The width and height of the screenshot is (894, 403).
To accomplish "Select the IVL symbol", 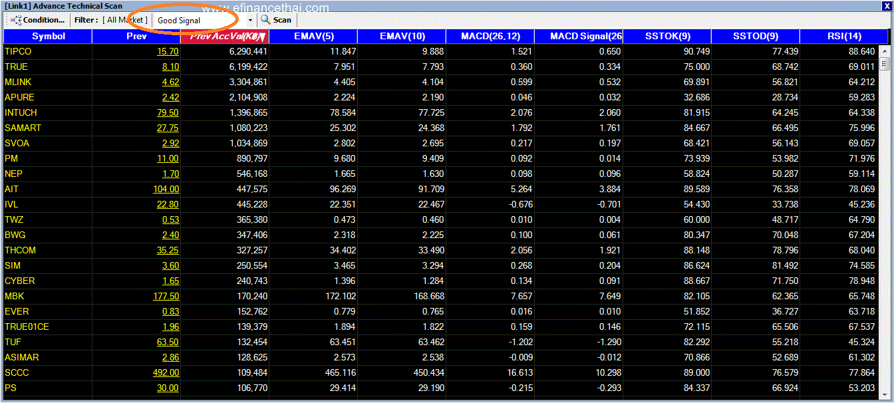I will coord(11,204).
